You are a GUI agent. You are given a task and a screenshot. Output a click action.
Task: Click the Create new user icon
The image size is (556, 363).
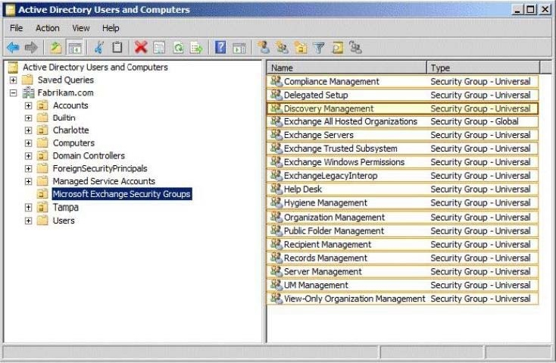[264, 47]
